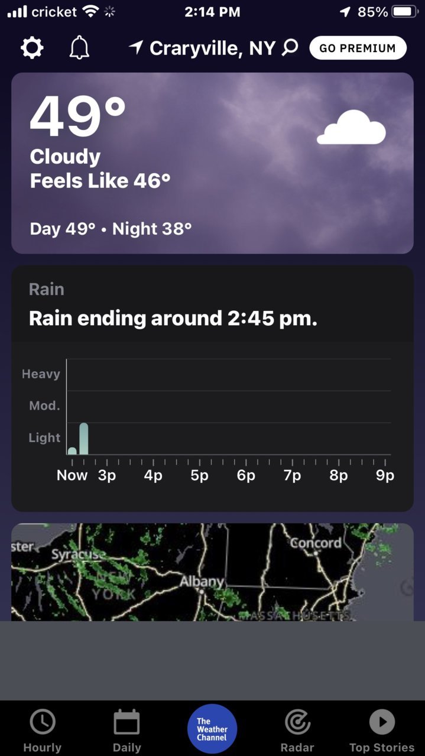Tap the 9p label on rain chart

point(385,475)
